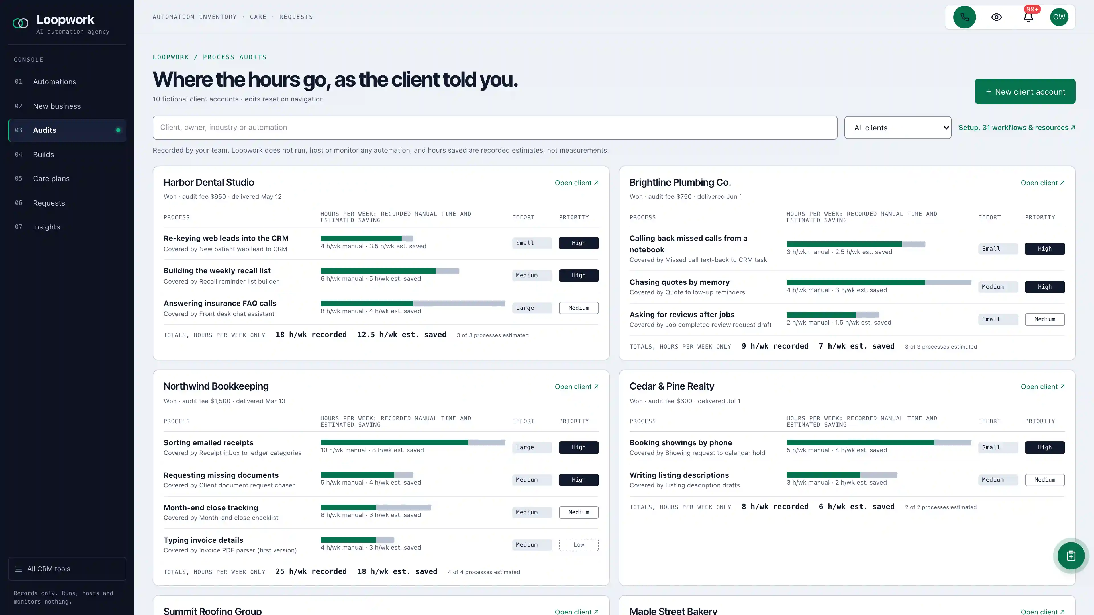The height and width of the screenshot is (615, 1094).
Task: Click '12.5 h/wk est. saved' total
Action: [401, 335]
